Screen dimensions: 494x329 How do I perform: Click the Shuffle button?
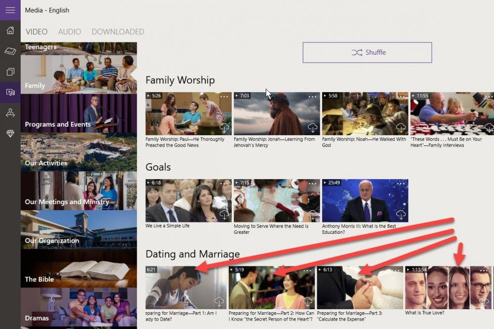pos(367,52)
